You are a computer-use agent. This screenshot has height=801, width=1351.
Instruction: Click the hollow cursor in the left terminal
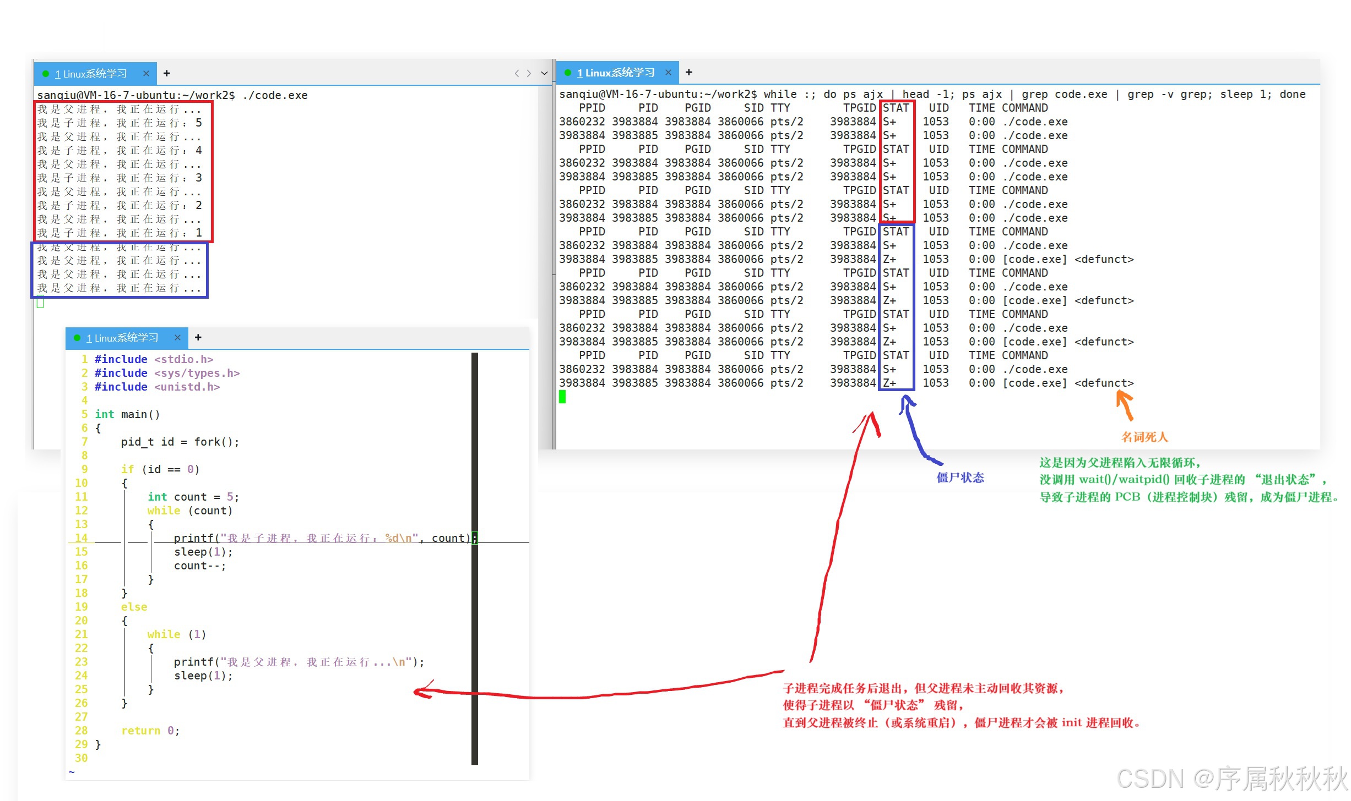40,302
